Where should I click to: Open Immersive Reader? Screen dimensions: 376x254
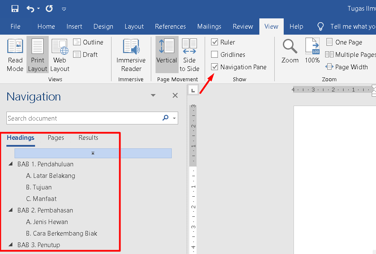131,56
